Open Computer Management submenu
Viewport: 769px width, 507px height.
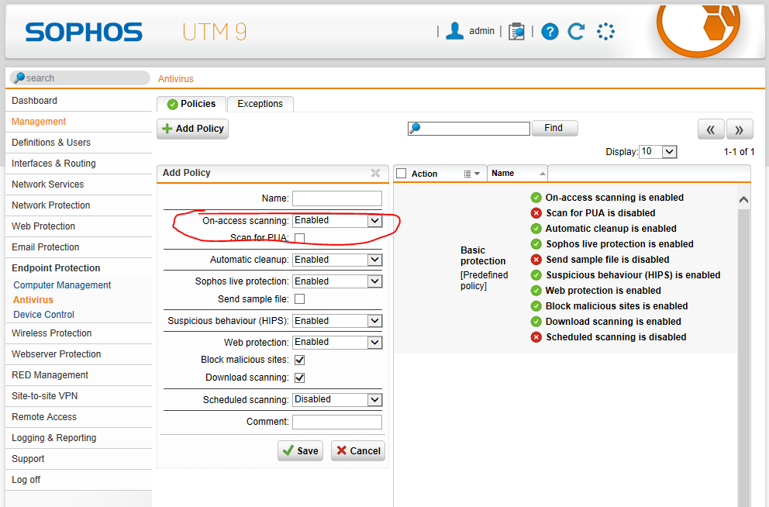click(x=62, y=285)
